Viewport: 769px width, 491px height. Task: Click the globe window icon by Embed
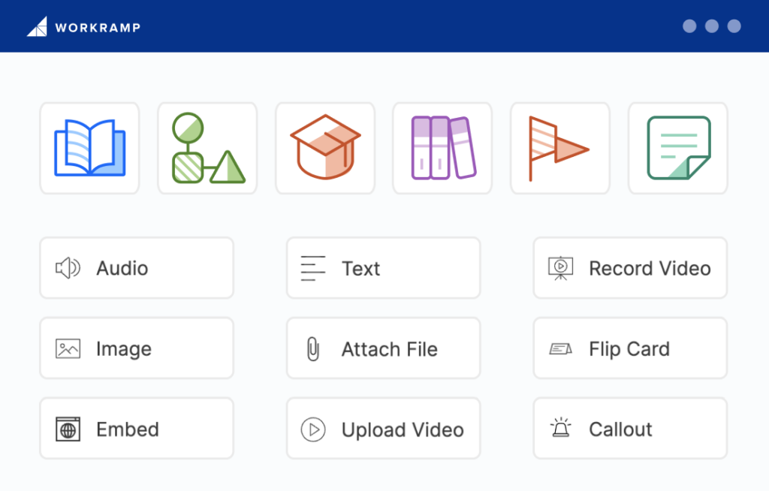[x=68, y=429]
